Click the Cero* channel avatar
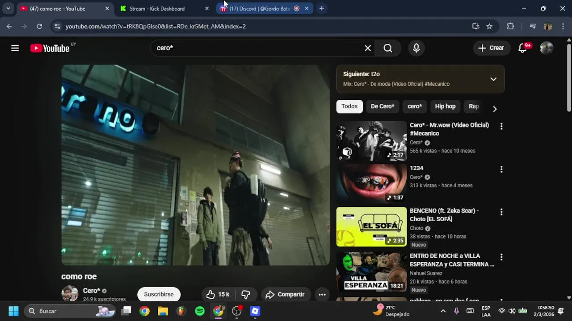This screenshot has width=572, height=321. [70, 294]
